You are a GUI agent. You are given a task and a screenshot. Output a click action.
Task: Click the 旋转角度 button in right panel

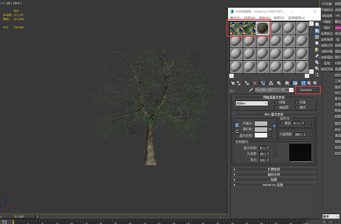coord(327,40)
